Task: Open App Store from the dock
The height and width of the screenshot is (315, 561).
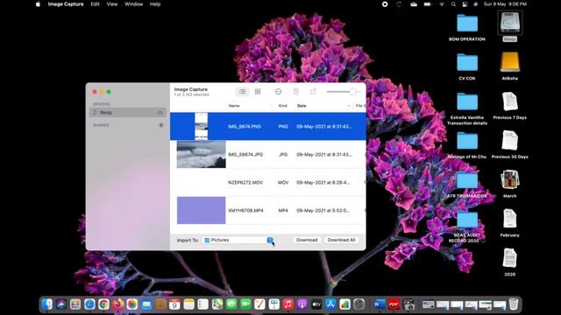Action: pos(330,304)
